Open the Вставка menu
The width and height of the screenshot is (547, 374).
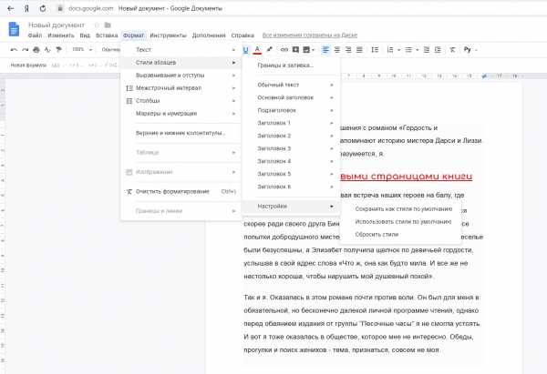[107, 35]
